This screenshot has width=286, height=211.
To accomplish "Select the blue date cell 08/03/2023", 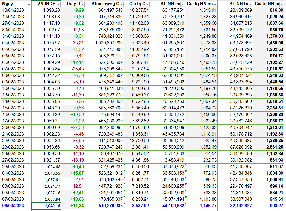I will tap(16, 206).
